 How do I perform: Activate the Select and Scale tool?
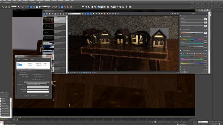37,7
